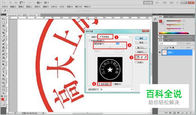Open the File (文件) menu

coord(5,7)
